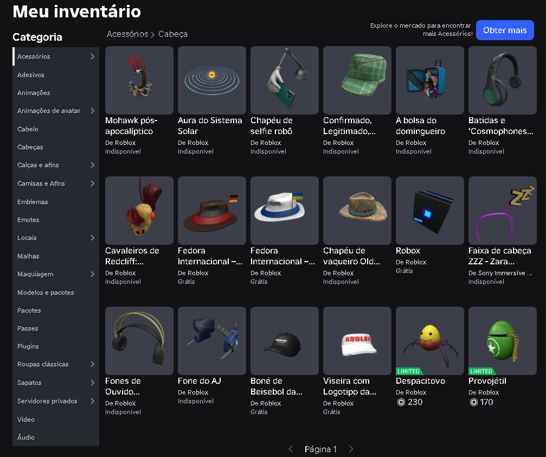Open the A bolsa do domingueiro title

tap(420, 126)
